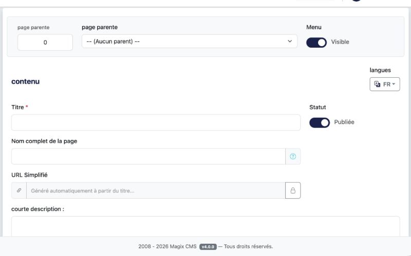Unlock URL Simplifié with the padlock icon
The height and width of the screenshot is (256, 411).
[293, 190]
